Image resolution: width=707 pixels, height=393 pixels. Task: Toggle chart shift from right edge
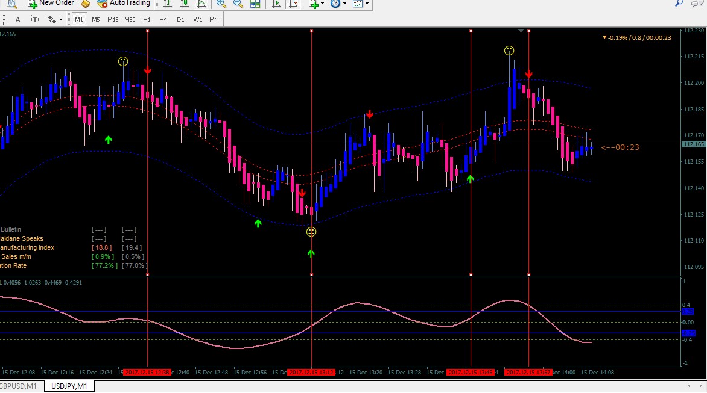(293, 4)
